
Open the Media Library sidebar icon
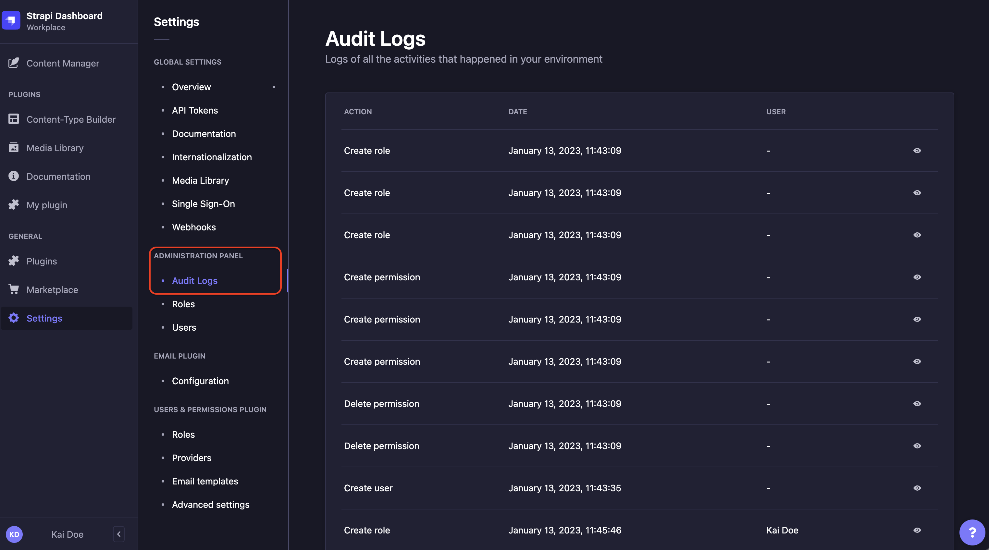tap(14, 147)
